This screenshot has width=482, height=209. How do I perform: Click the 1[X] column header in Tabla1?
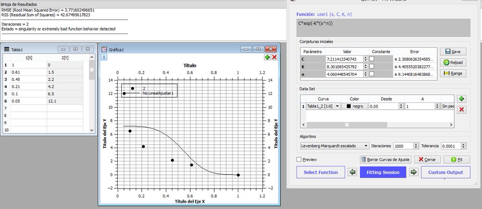click(29, 58)
